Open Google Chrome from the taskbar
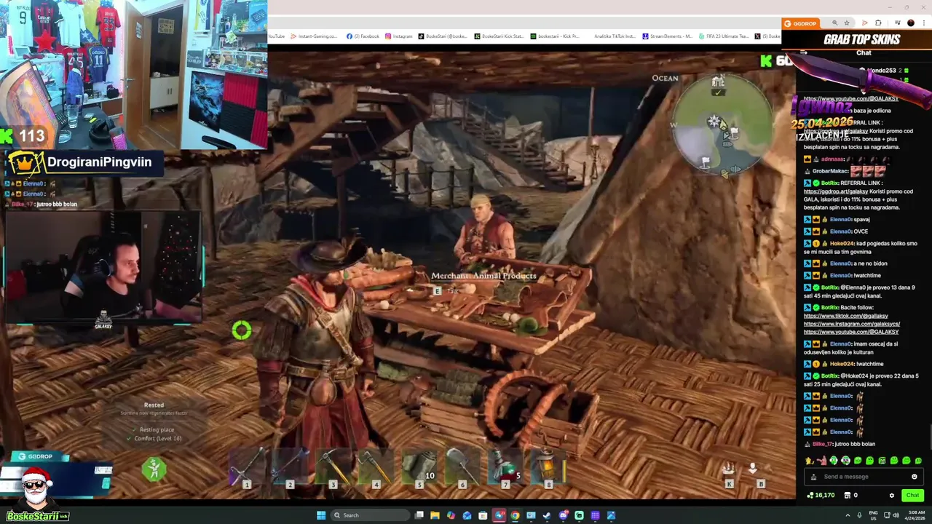This screenshot has height=524, width=932. point(515,515)
